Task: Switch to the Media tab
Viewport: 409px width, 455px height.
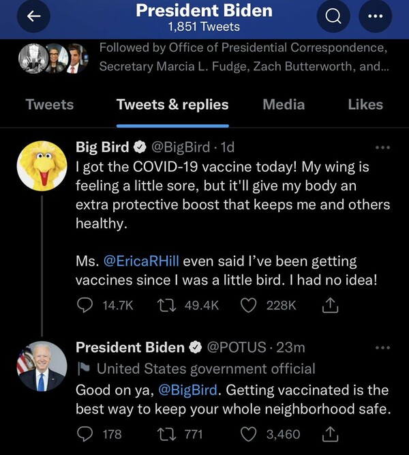Action: coord(284,104)
